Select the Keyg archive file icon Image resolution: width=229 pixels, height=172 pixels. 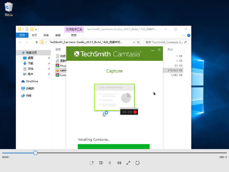(58, 65)
